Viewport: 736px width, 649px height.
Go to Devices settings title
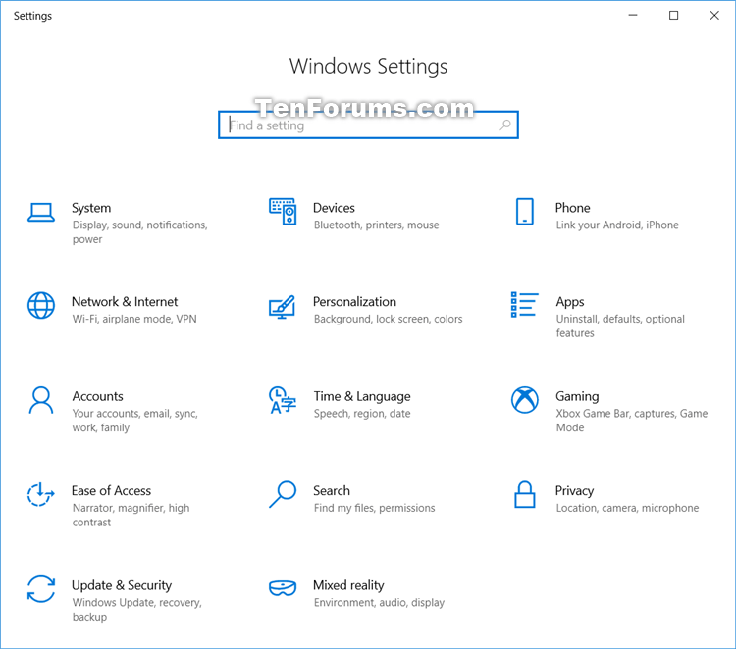pyautogui.click(x=334, y=208)
